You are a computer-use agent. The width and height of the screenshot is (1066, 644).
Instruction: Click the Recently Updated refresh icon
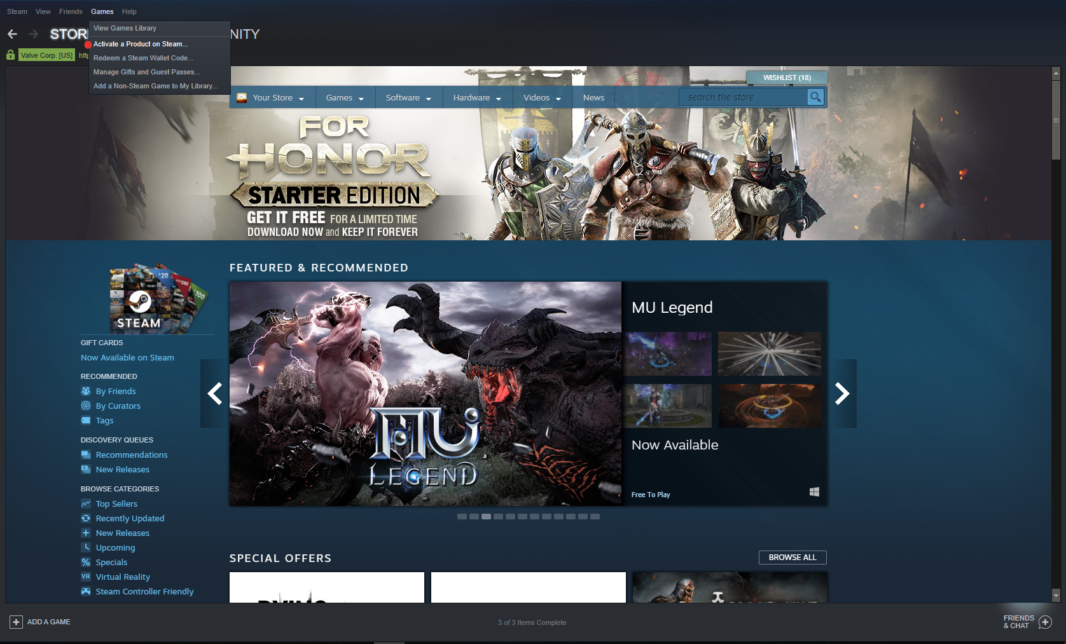coord(86,518)
